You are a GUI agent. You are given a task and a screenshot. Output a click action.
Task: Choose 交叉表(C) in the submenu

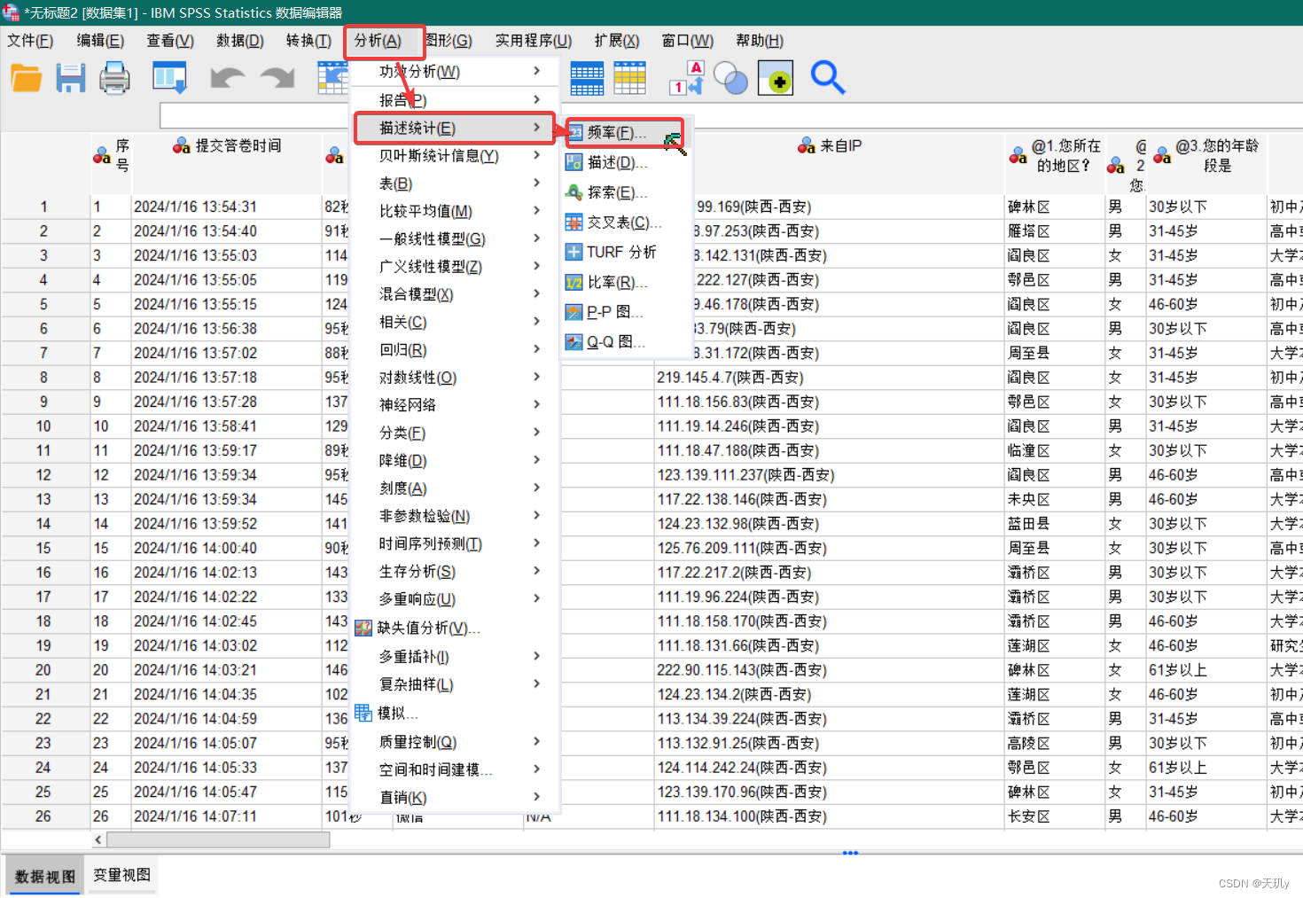pos(625,223)
